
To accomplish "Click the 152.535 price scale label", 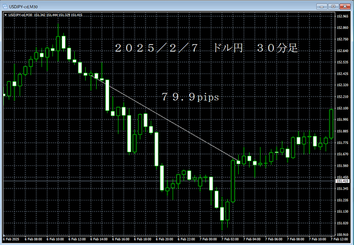I will [343, 62].
